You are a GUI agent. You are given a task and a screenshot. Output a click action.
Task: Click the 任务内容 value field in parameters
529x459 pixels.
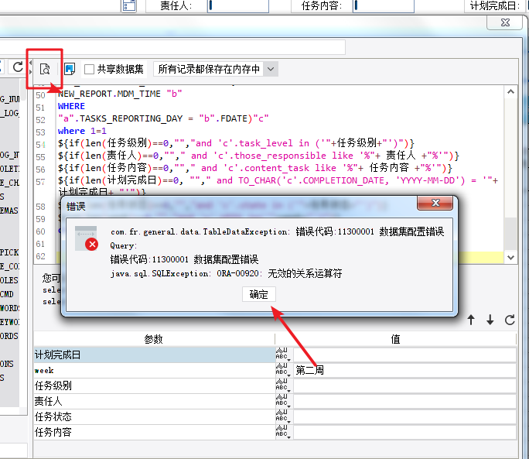[x=404, y=433]
